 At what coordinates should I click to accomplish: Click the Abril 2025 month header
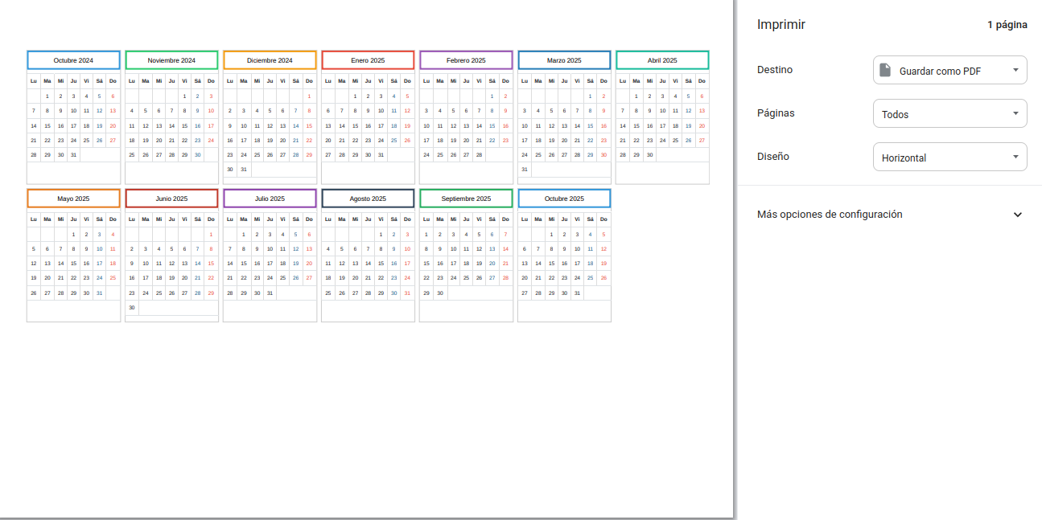coord(662,60)
